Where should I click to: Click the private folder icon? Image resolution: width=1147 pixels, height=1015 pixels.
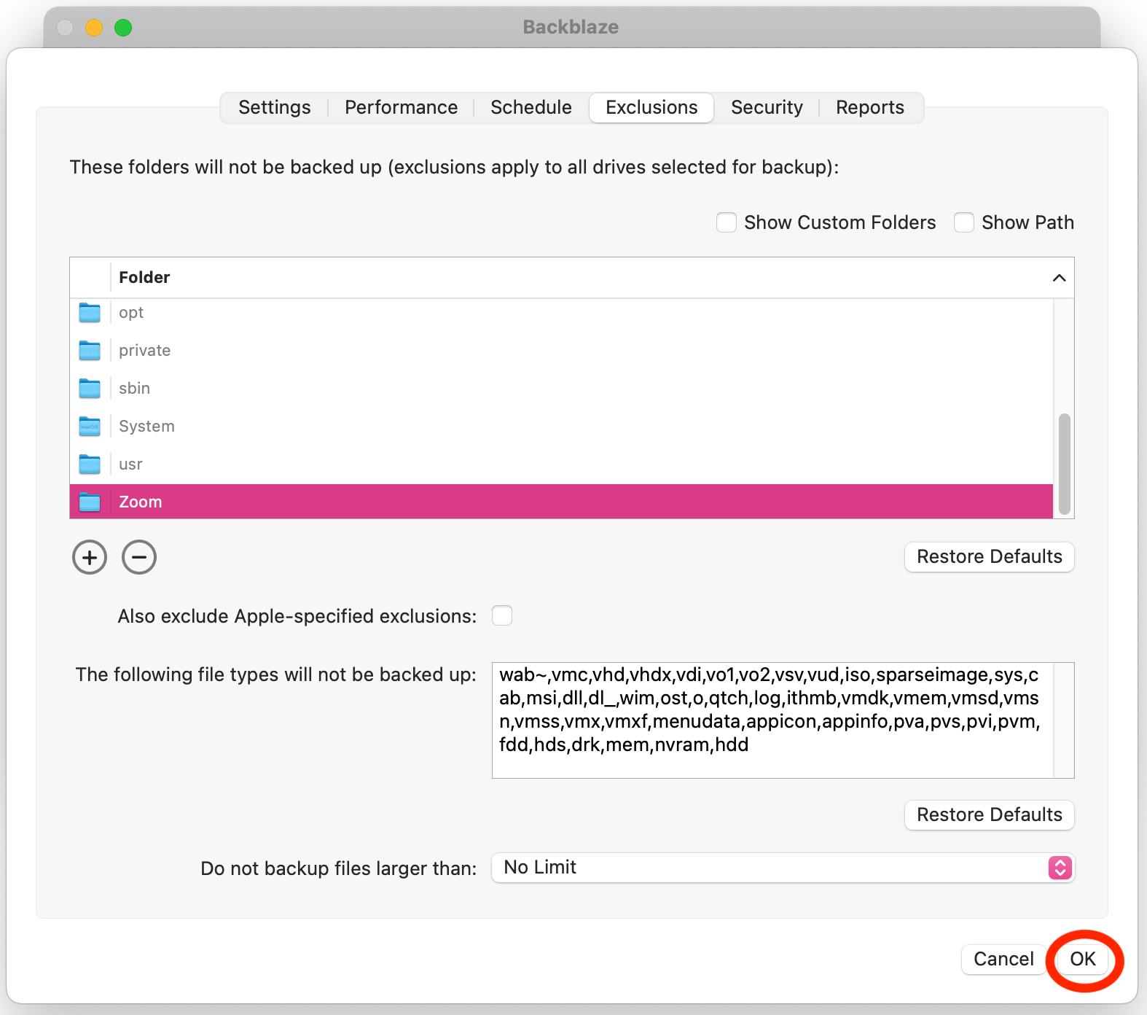[90, 351]
